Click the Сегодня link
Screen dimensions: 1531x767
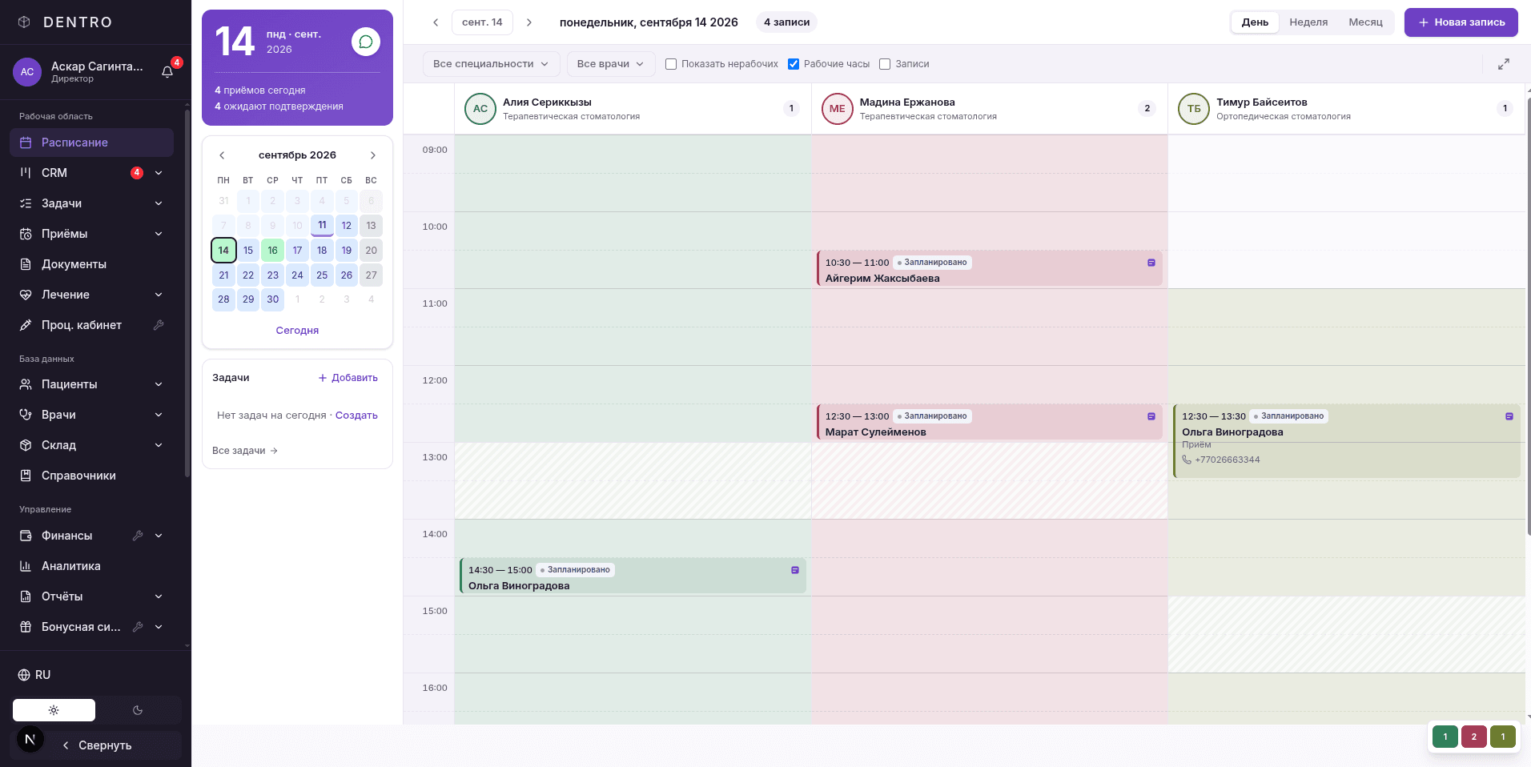[x=297, y=331]
